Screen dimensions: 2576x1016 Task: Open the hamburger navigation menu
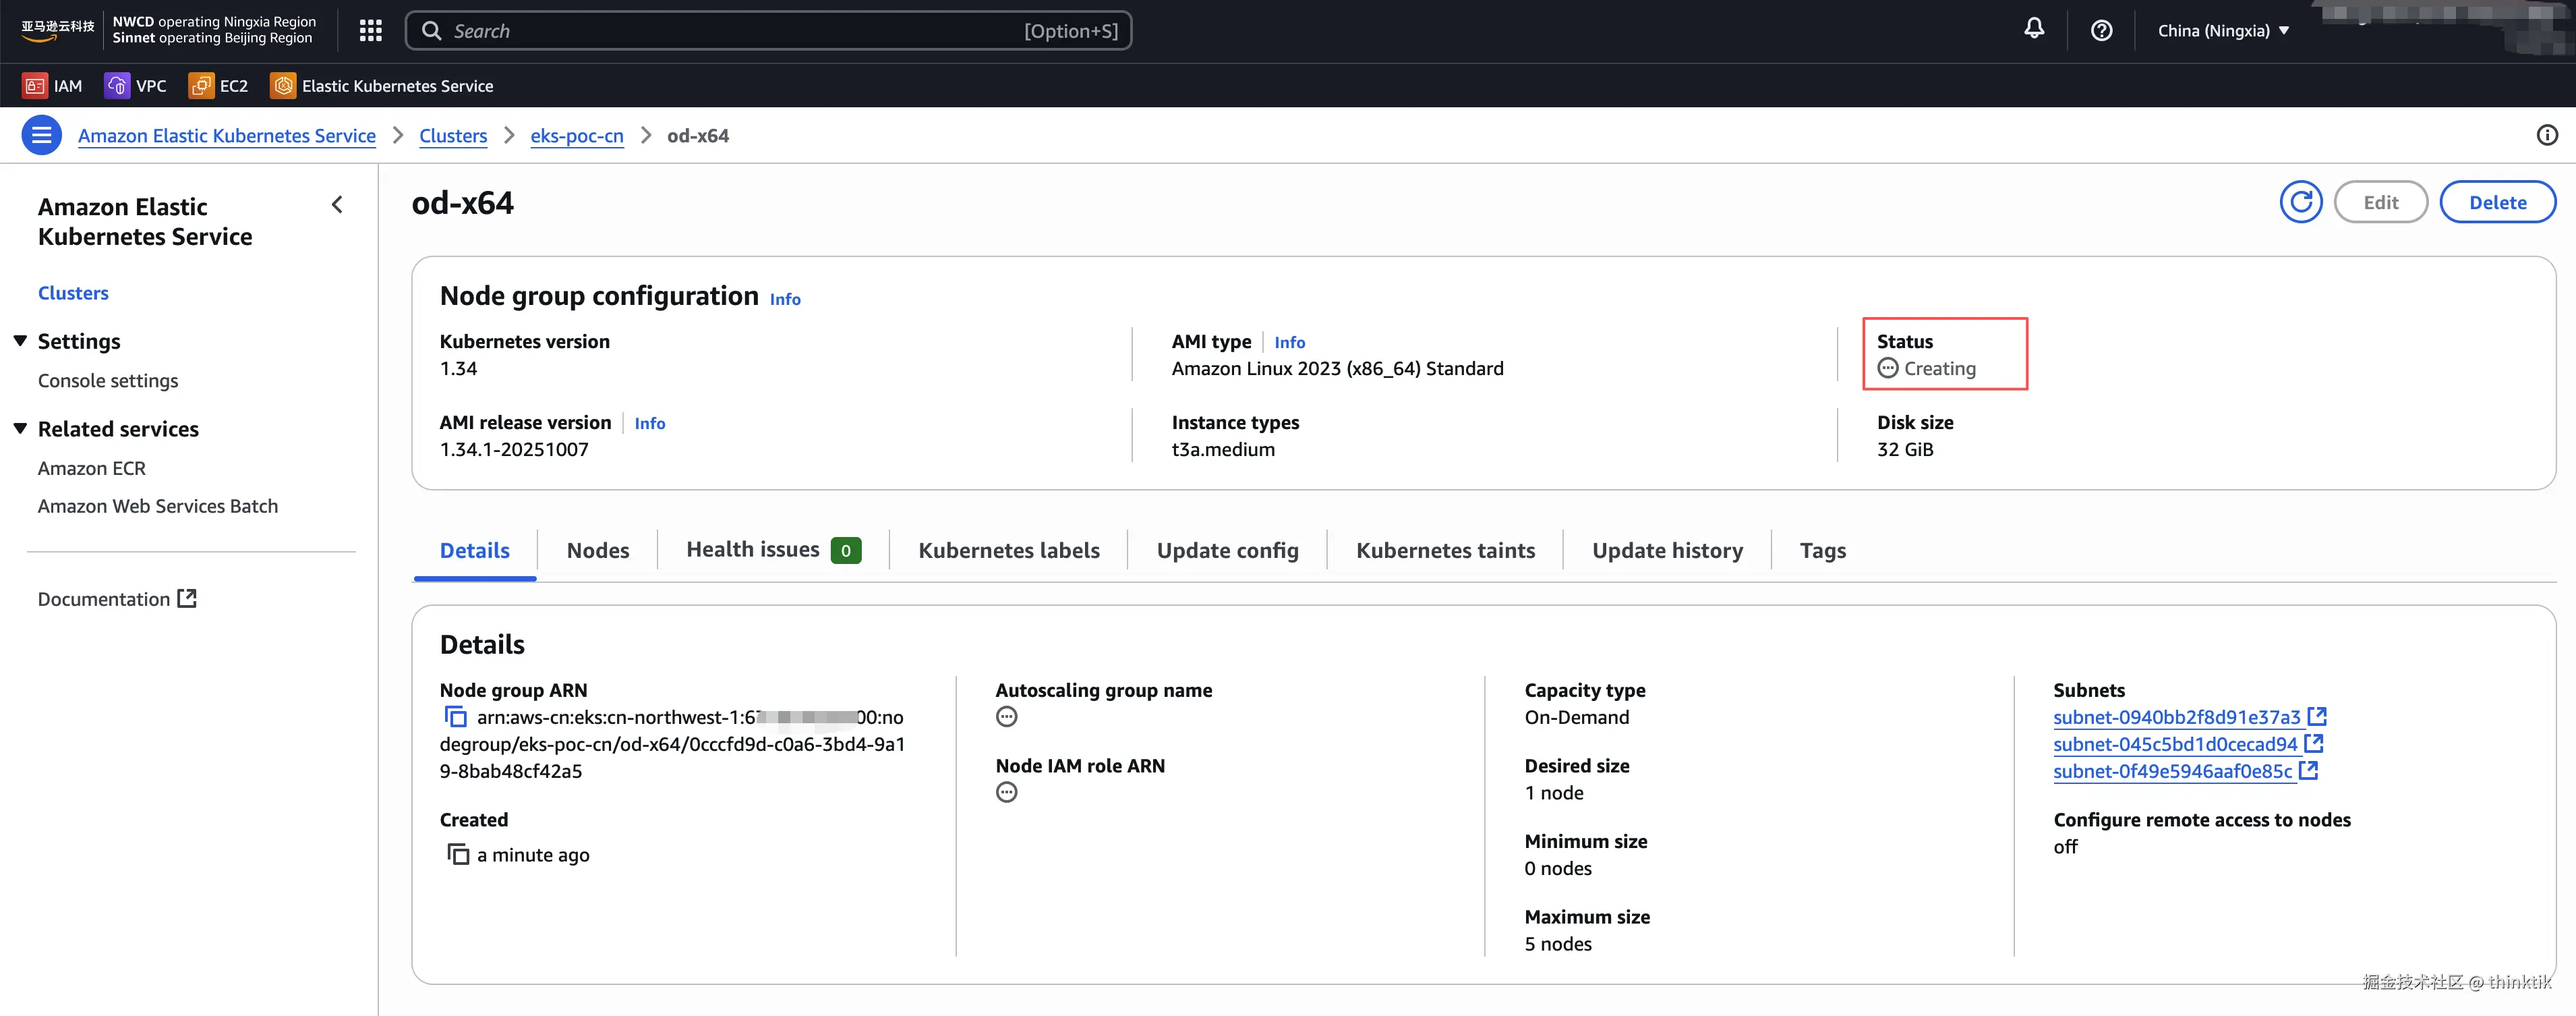click(x=41, y=135)
